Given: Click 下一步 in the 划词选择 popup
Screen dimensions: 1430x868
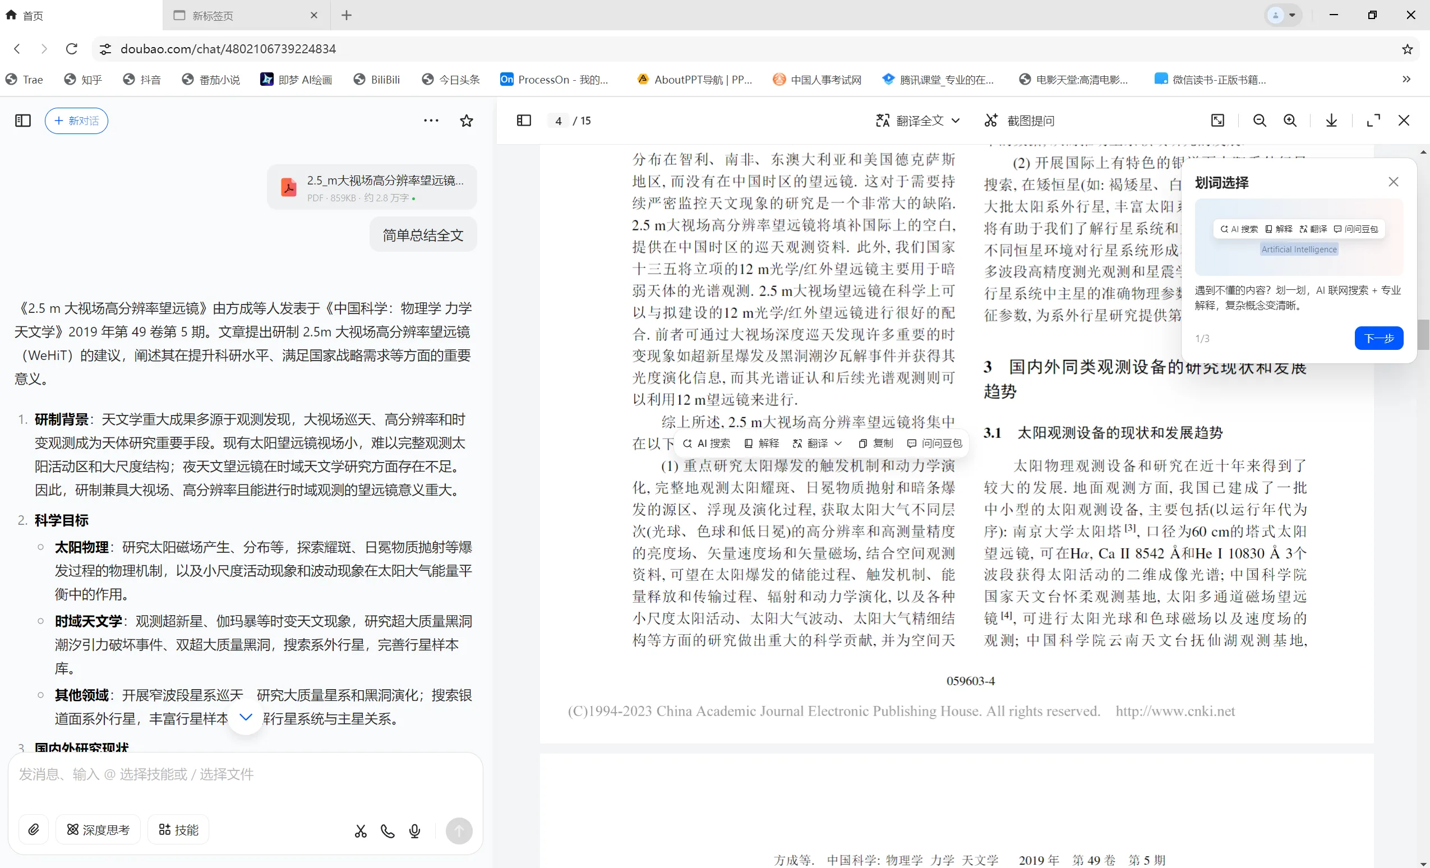Looking at the screenshot, I should [x=1379, y=338].
